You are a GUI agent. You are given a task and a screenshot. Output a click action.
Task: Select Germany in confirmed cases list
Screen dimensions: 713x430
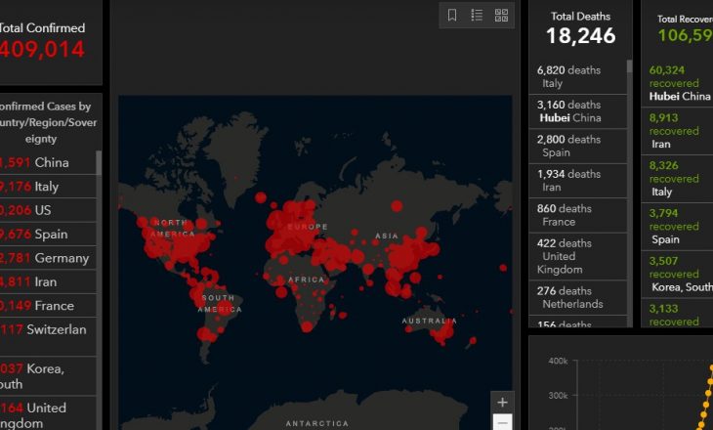[x=48, y=258]
